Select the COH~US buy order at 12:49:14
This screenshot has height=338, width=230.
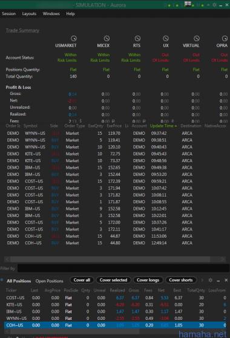click(115, 243)
